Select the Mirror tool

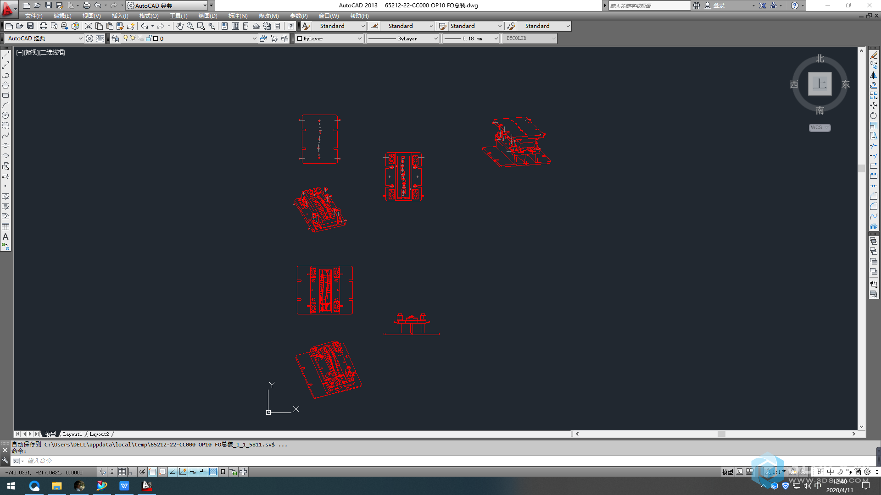(x=874, y=75)
